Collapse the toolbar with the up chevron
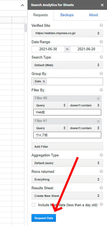Viewport: 107px width, 226px height. pyautogui.click(x=23, y=5)
